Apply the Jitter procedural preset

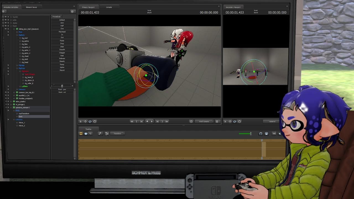(x=62, y=47)
